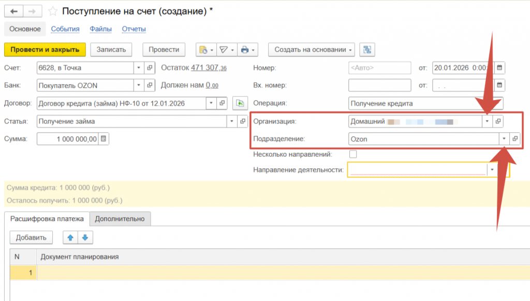This screenshot has height=301, width=530.
Task: Toggle the Несколько направлений checkbox
Action: click(x=353, y=154)
